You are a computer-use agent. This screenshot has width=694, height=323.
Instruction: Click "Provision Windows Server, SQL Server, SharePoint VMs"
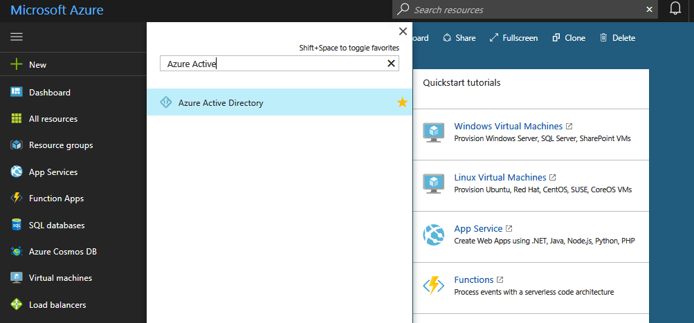coord(542,138)
